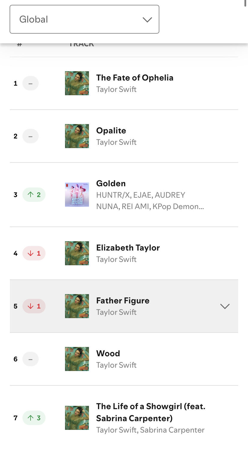
Task: Open the Golden KPop Demon Hunters cover
Action: [x=77, y=195]
